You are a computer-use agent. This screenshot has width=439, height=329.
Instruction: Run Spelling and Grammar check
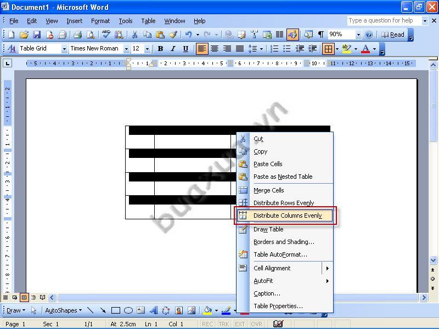click(106, 35)
